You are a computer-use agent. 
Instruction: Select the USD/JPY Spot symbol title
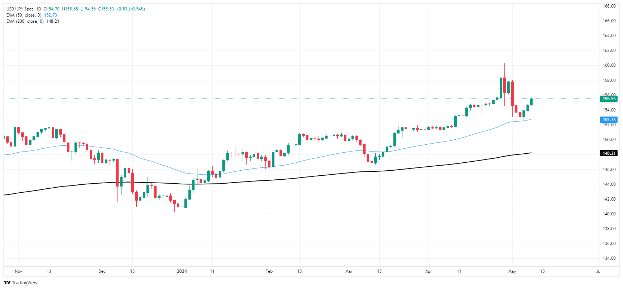[20, 9]
